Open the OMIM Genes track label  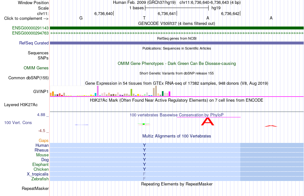click(36, 68)
